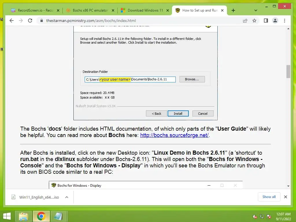Click Show all downloads
Screen dimensions: 296x222
point(269,197)
